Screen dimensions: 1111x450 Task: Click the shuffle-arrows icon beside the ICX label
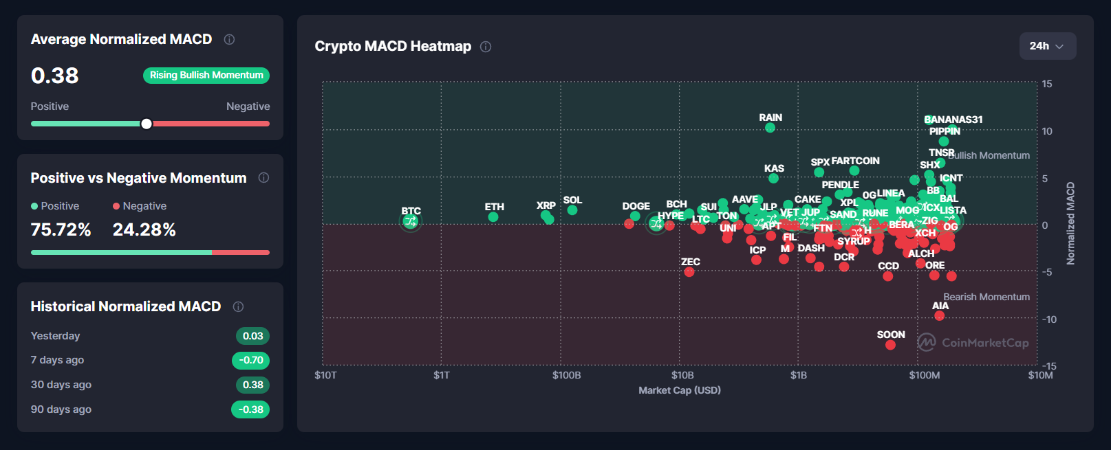pyautogui.click(x=923, y=205)
